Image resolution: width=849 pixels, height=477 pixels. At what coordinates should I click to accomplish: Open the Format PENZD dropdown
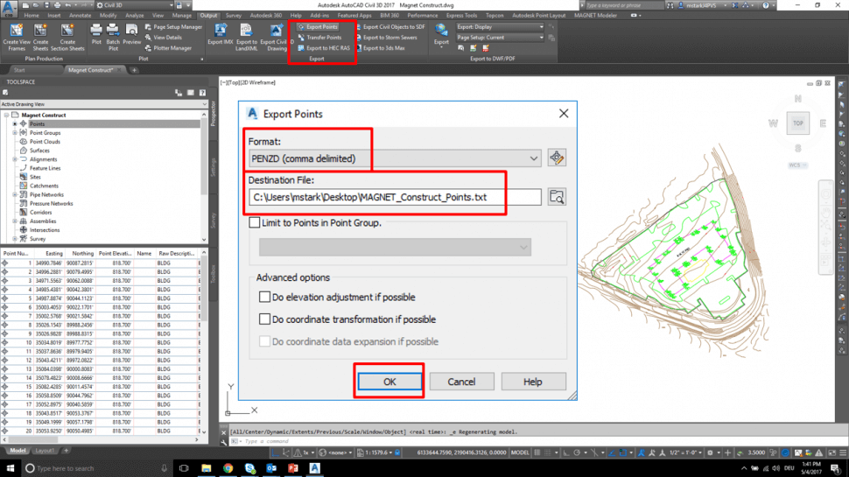click(395, 158)
